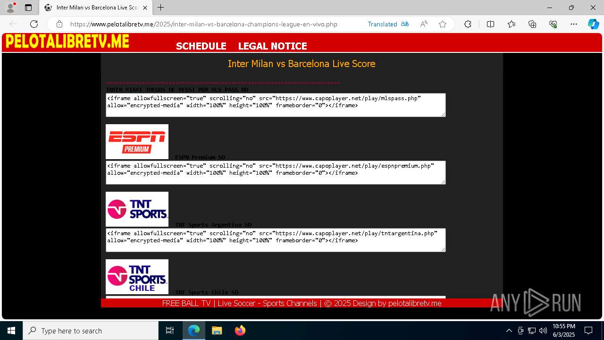Open the Collections icon
The width and height of the screenshot is (604, 340).
532,24
